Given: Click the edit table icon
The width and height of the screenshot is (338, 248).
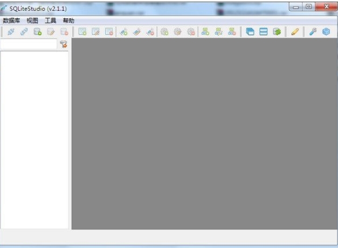Looking at the screenshot, I should pyautogui.click(x=96, y=32).
